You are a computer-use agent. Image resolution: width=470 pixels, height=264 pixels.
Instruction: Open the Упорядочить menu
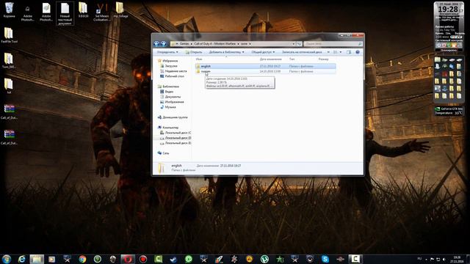coord(167,52)
